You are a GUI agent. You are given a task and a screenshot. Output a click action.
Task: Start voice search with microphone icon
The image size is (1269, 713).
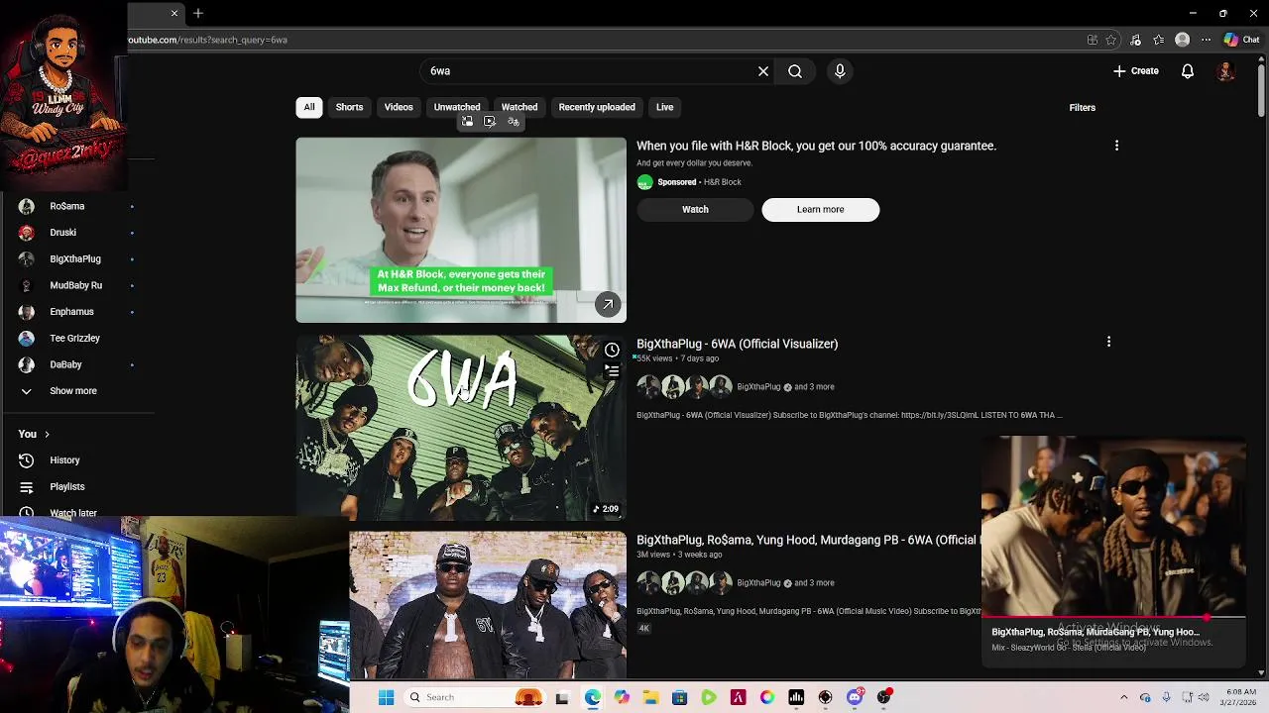(x=840, y=71)
